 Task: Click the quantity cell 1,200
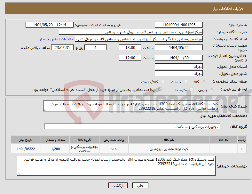55,149
